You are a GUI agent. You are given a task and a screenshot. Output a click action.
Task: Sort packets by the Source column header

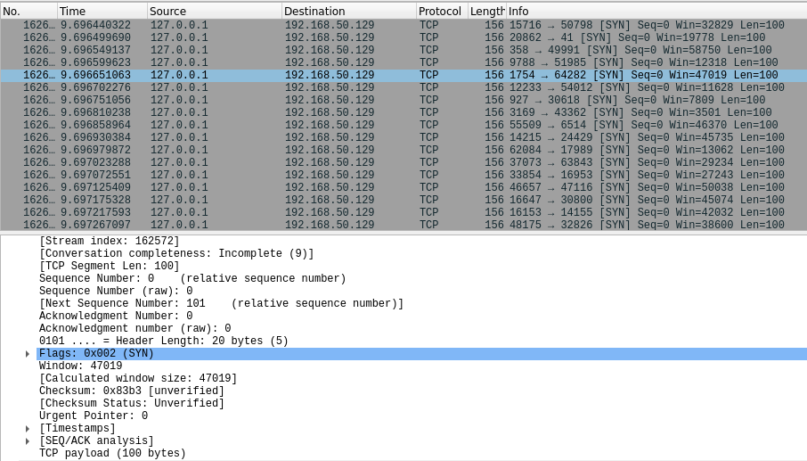tap(214, 11)
